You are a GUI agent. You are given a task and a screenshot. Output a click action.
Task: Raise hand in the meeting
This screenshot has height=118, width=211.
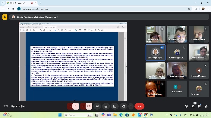[124, 106]
